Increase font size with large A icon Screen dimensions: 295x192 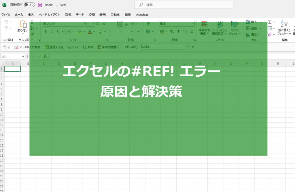pos(98,24)
